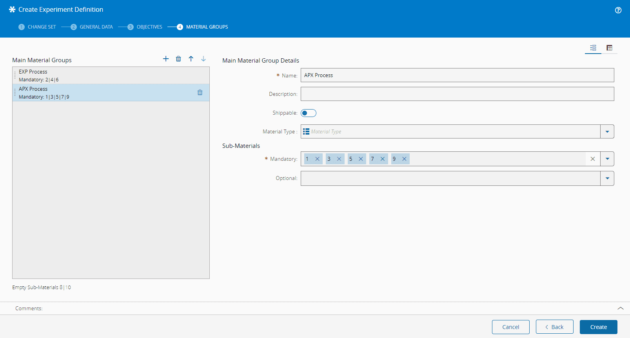Viewport: 630px width, 338px height.
Task: Click the Cancel button
Action: point(510,327)
